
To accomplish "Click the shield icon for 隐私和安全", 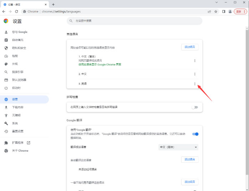I will 6,48.
